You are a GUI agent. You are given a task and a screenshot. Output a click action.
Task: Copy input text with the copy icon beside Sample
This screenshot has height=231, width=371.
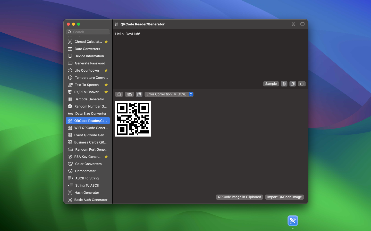(x=293, y=84)
